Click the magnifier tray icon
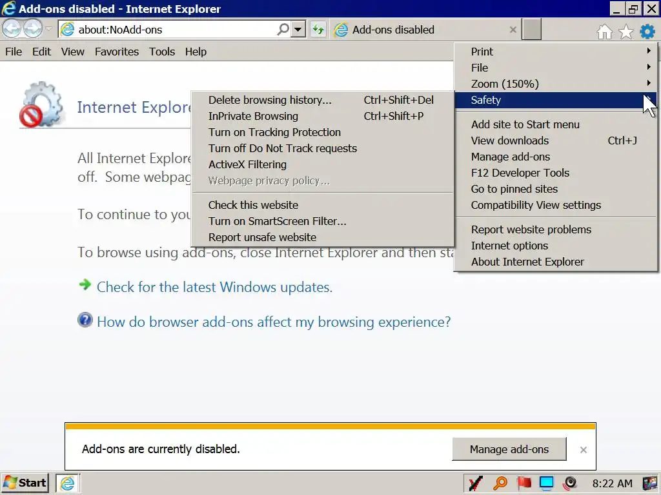This screenshot has width=661, height=495. click(500, 483)
